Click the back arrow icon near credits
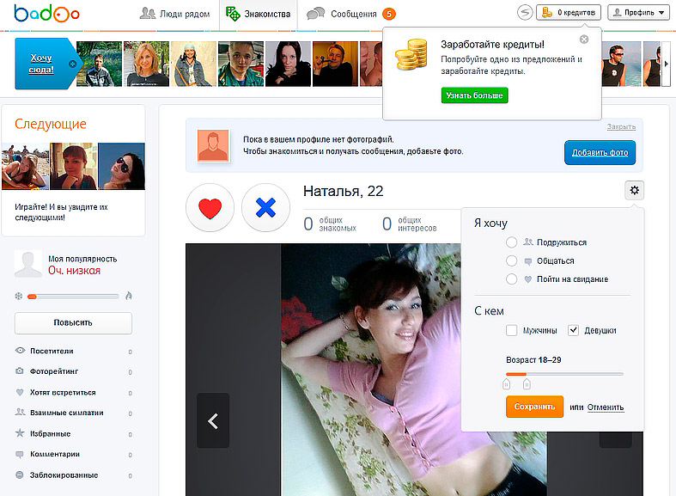Screen dimensions: 676x496 [x=525, y=13]
